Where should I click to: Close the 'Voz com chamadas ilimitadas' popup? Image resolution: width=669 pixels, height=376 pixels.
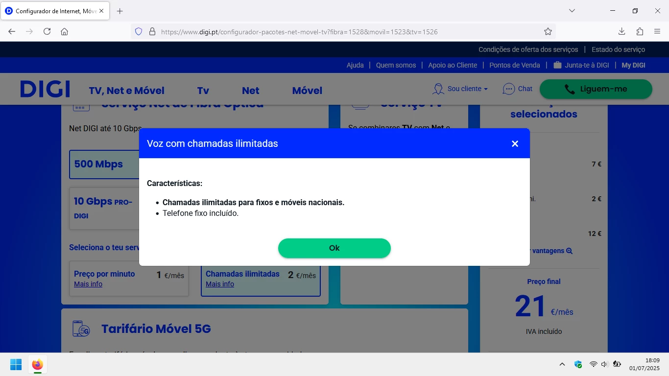point(515,143)
